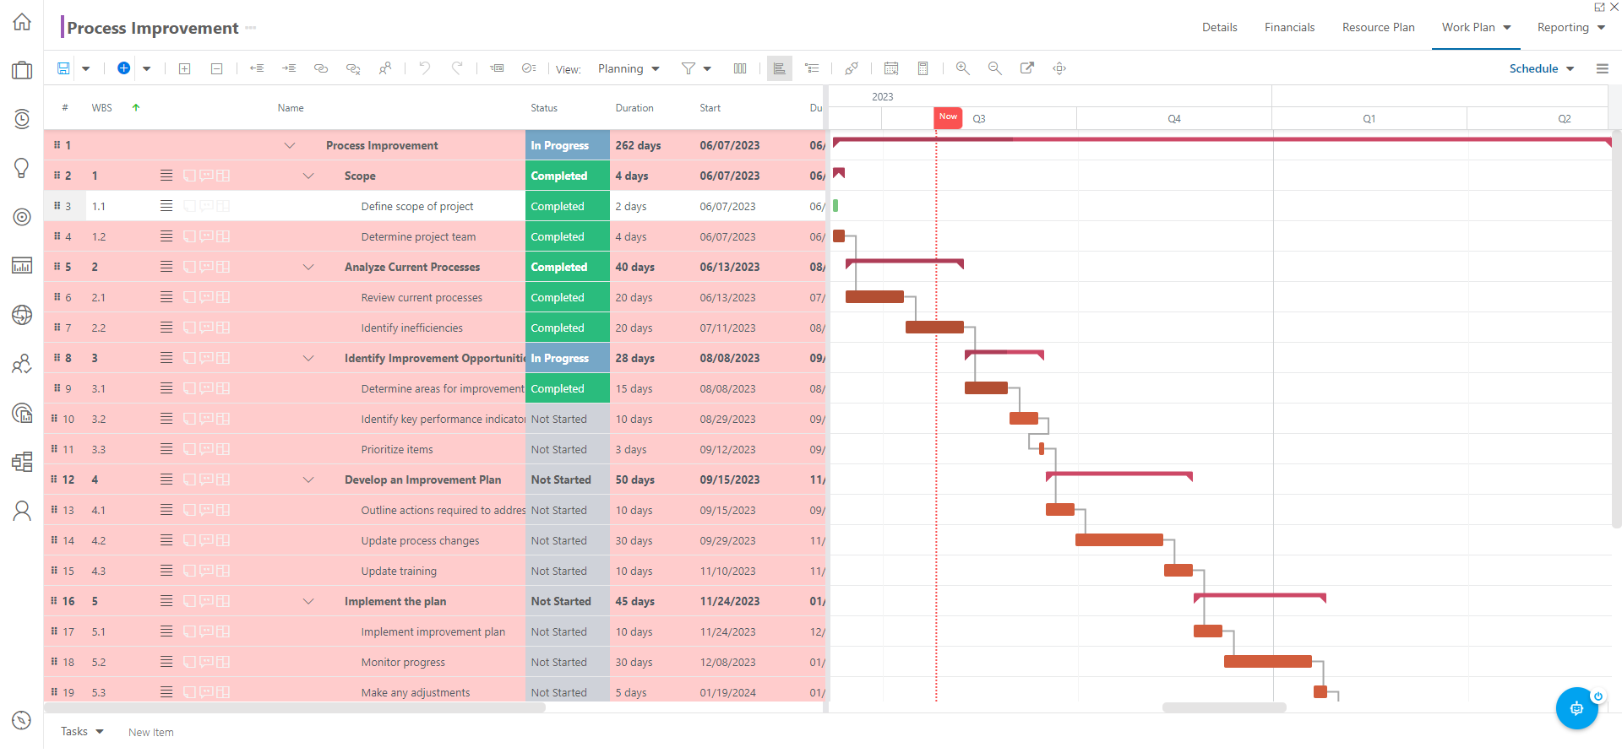Click the Status column header
Screen dimensions: 1622x753
(x=544, y=107)
